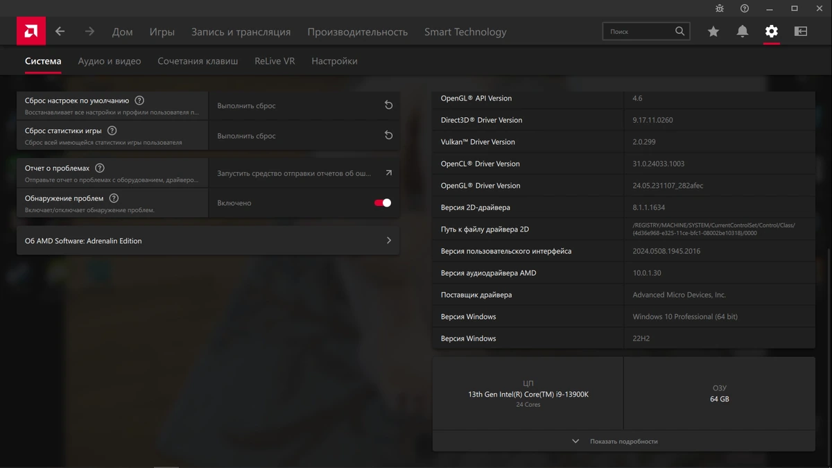The width and height of the screenshot is (832, 468).
Task: Select the Система sub-tab
Action: [x=43, y=61]
